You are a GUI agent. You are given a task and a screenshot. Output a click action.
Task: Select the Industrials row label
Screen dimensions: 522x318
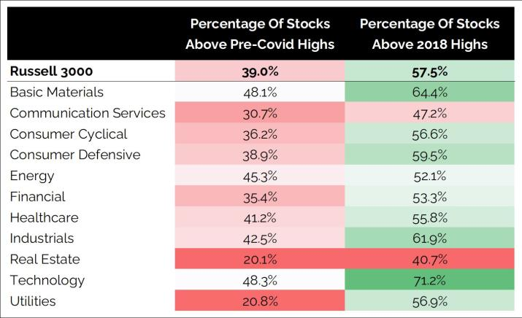point(42,238)
